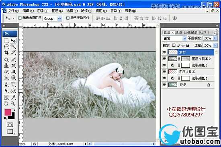Hide the 选取颜色 2 layer
This screenshot has width=221, height=147.
click(164, 78)
